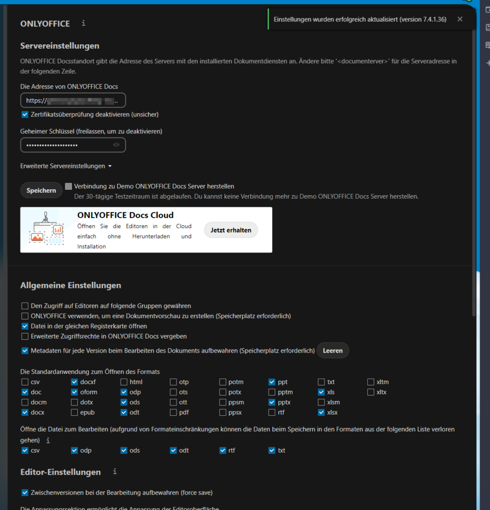This screenshot has width=490, height=510.
Task: Uncheck the ppt format checkbox
Action: [x=272, y=382]
